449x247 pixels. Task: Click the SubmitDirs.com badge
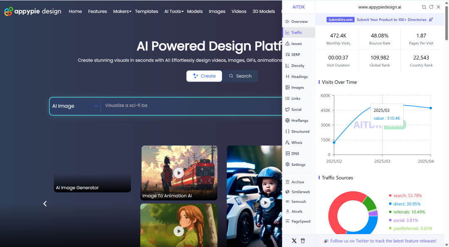click(x=340, y=20)
